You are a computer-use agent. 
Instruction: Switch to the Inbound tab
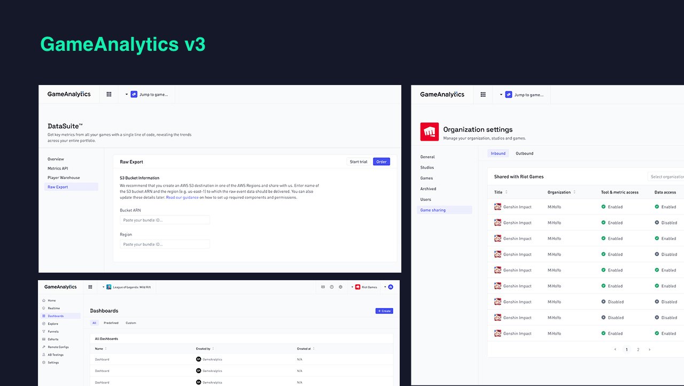(x=498, y=153)
